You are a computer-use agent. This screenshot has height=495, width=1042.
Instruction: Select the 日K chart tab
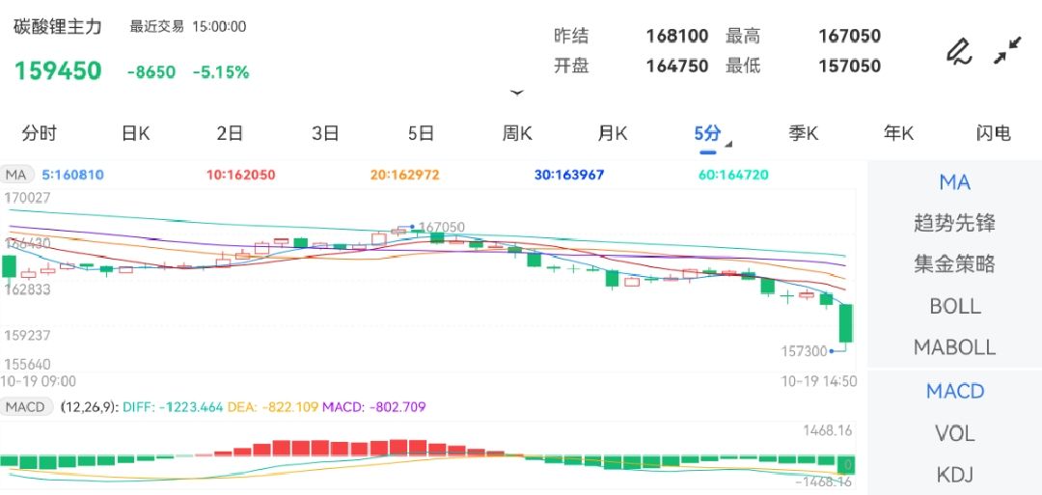click(135, 133)
